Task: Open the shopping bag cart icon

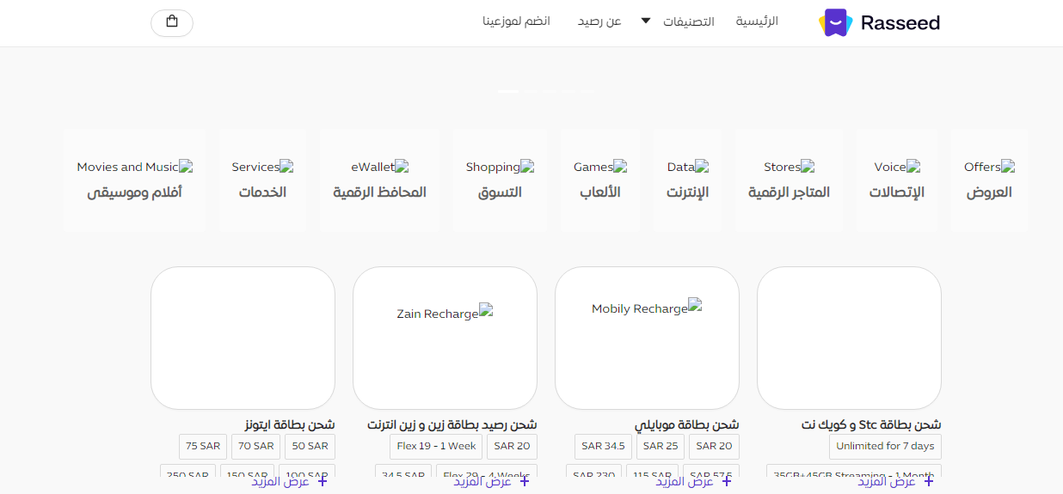Action: coord(172,22)
